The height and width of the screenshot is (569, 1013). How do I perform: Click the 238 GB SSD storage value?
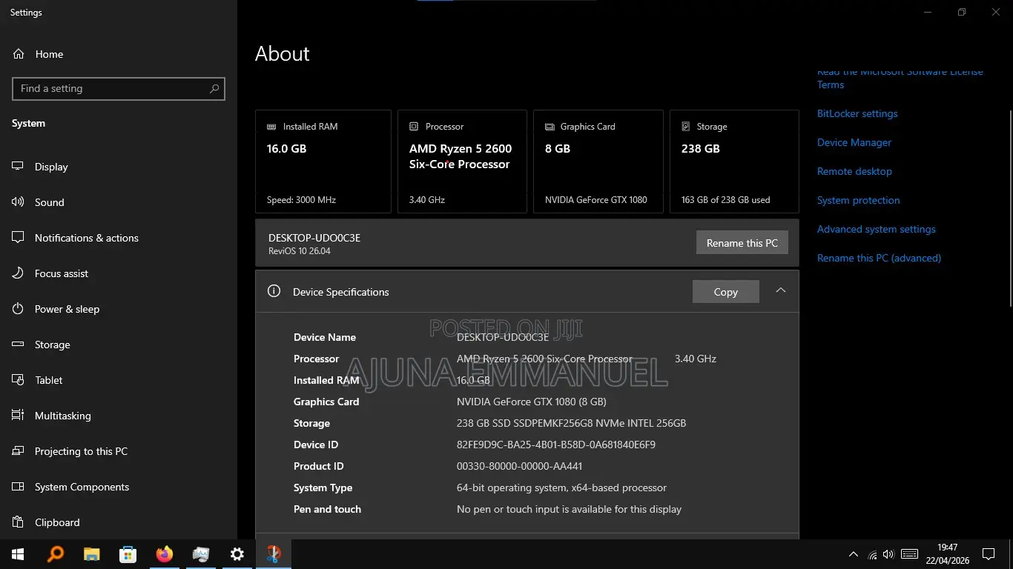pos(571,423)
